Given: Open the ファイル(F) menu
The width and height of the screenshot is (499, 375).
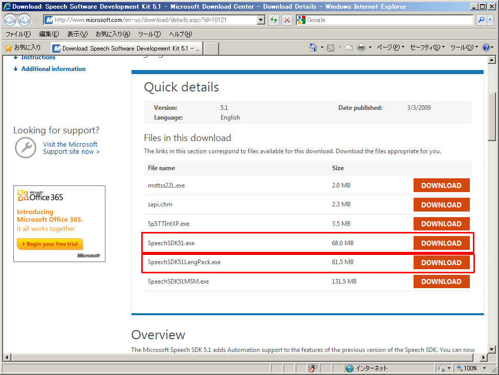Looking at the screenshot, I should click(x=18, y=34).
